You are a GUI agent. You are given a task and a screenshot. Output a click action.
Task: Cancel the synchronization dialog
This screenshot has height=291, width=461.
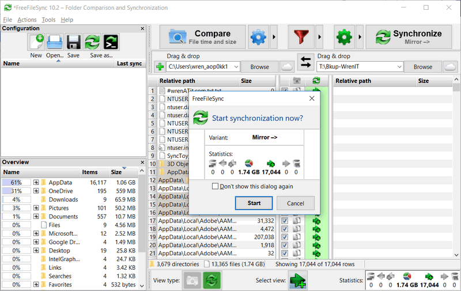click(295, 203)
